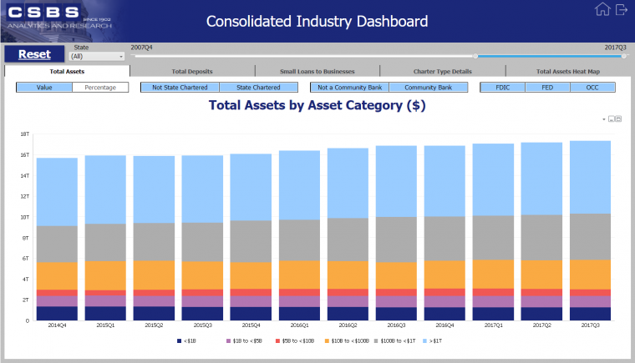
Task: Click the orange segment of the 2016Q2 bar
Action: (x=348, y=275)
